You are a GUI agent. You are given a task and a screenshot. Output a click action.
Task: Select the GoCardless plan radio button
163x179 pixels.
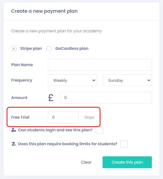(49, 49)
